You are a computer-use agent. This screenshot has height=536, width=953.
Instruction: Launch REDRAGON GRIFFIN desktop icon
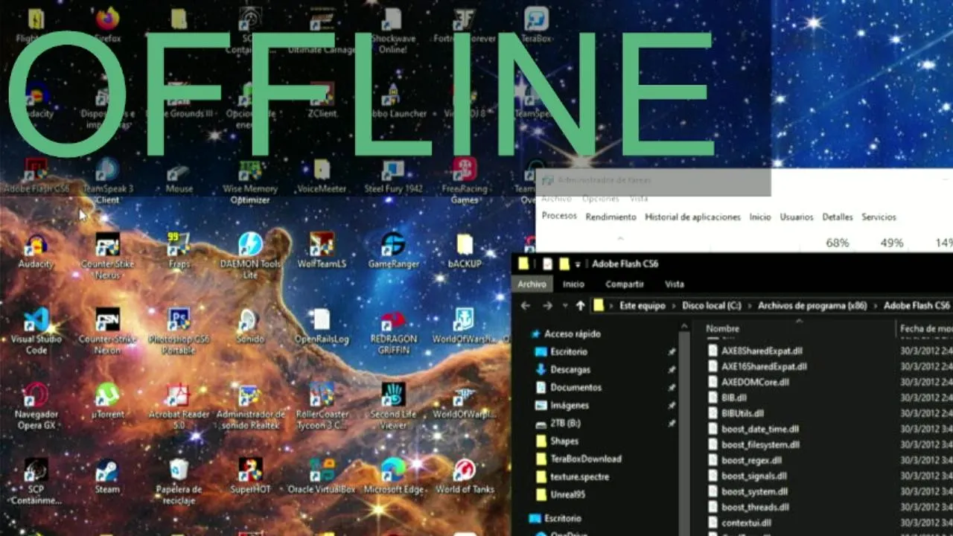pos(393,331)
